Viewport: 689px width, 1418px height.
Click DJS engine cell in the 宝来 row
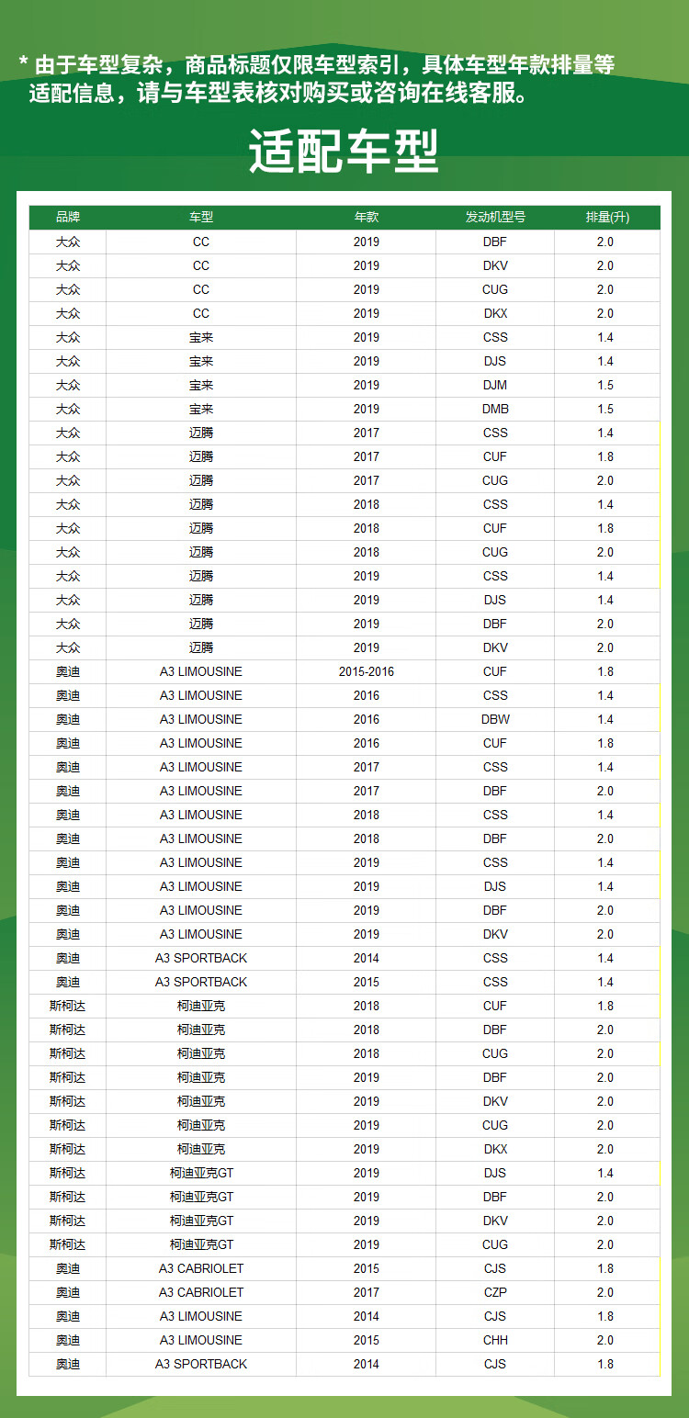click(x=495, y=361)
